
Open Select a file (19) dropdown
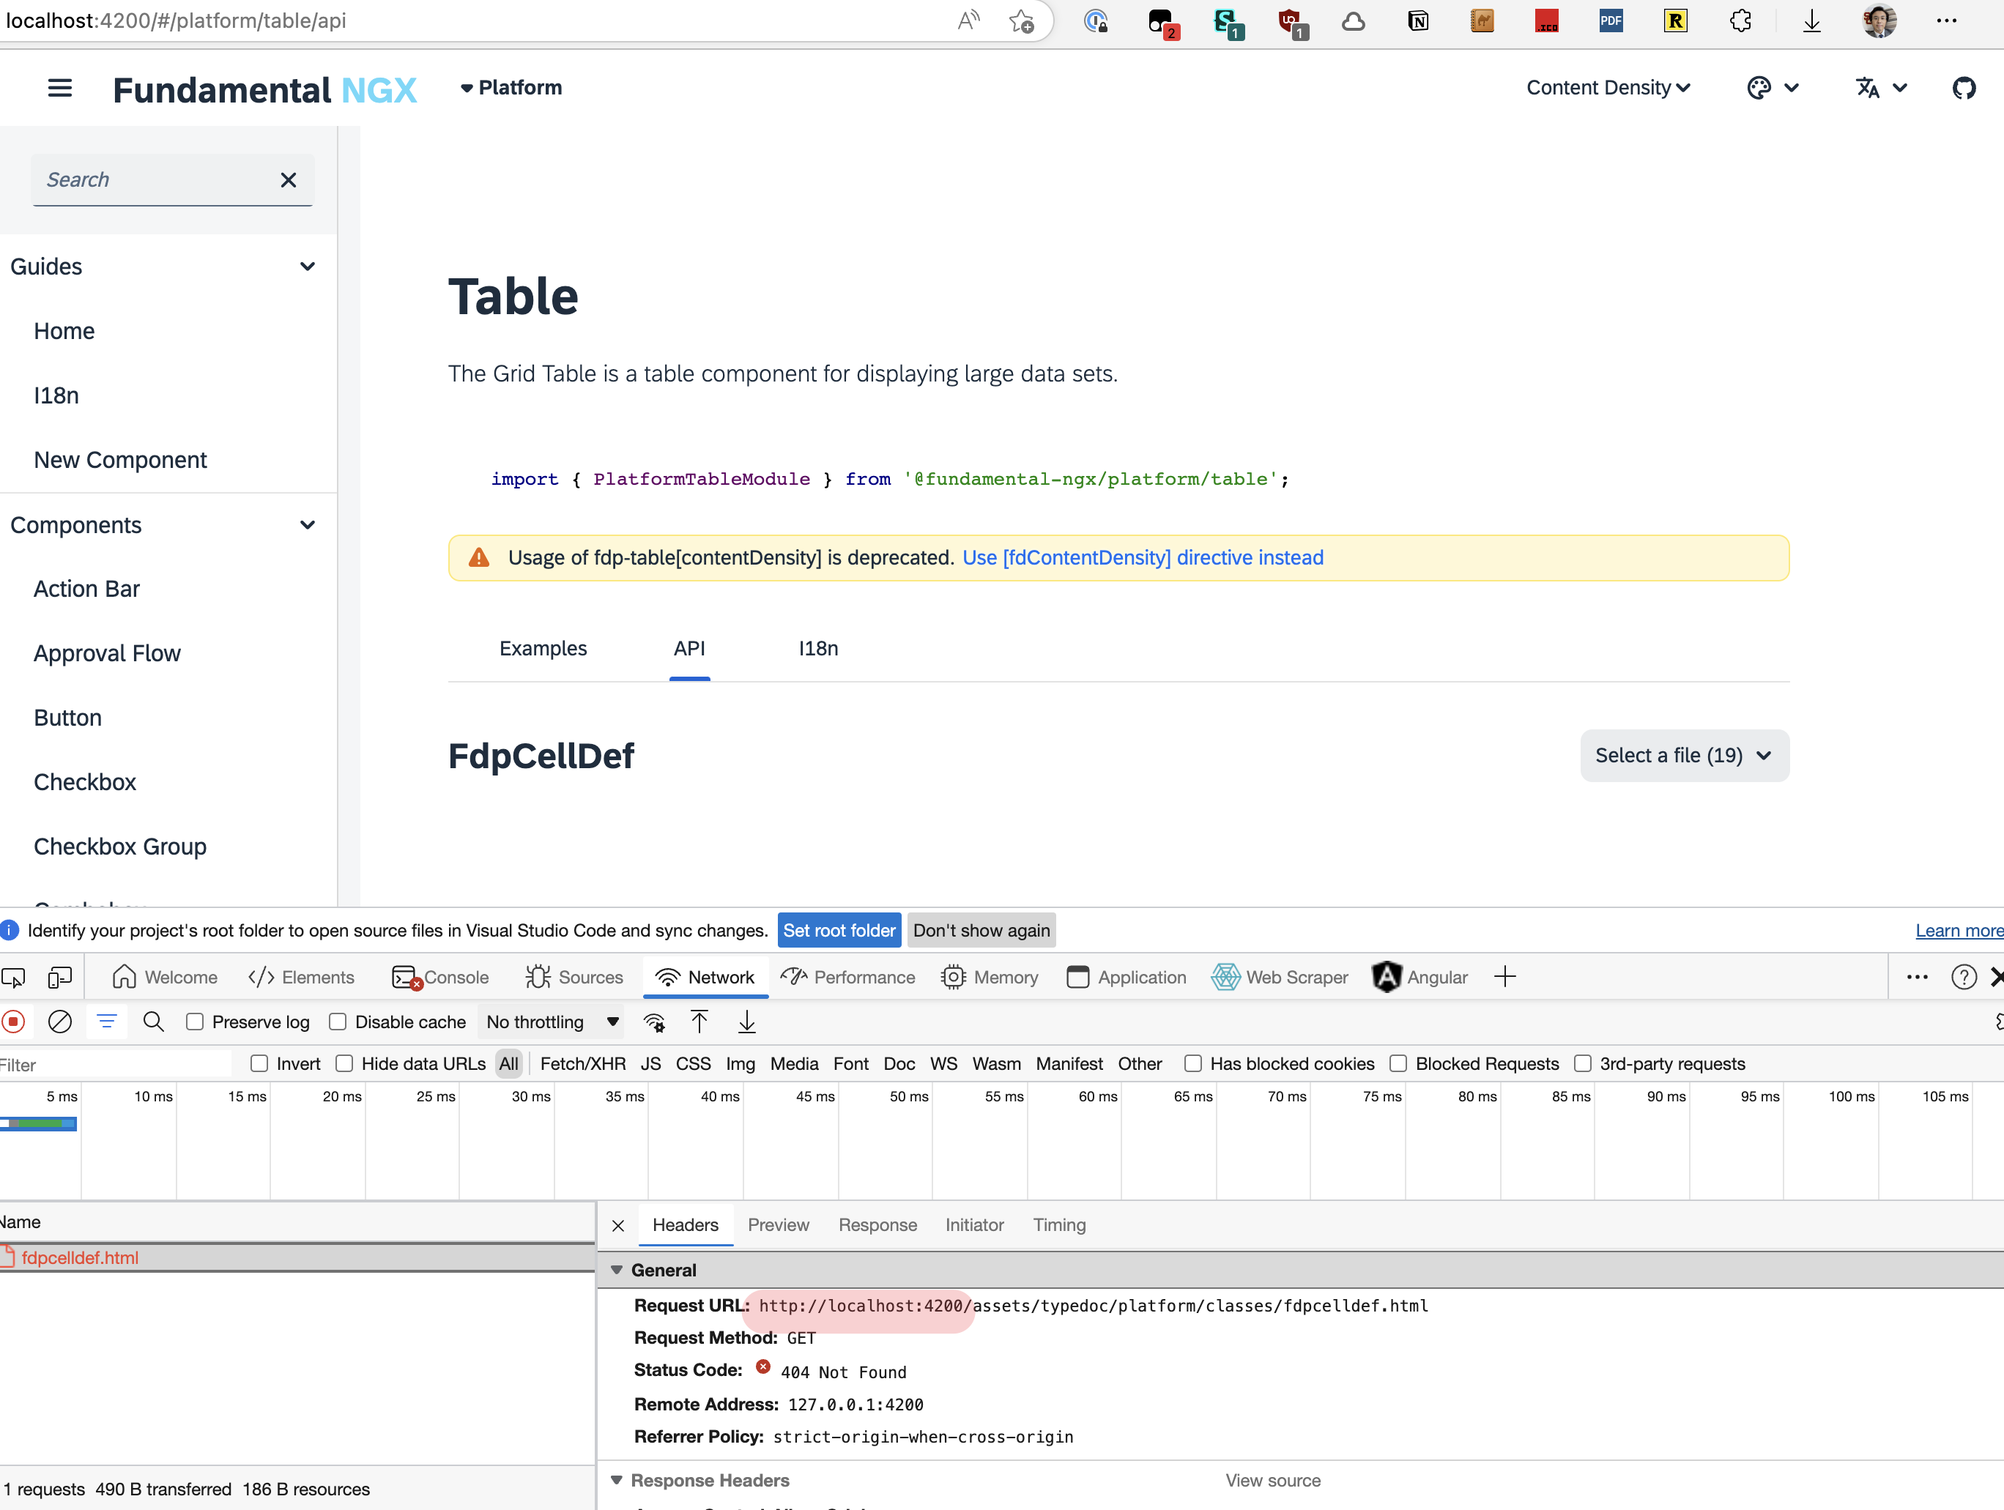pyautogui.click(x=1684, y=756)
